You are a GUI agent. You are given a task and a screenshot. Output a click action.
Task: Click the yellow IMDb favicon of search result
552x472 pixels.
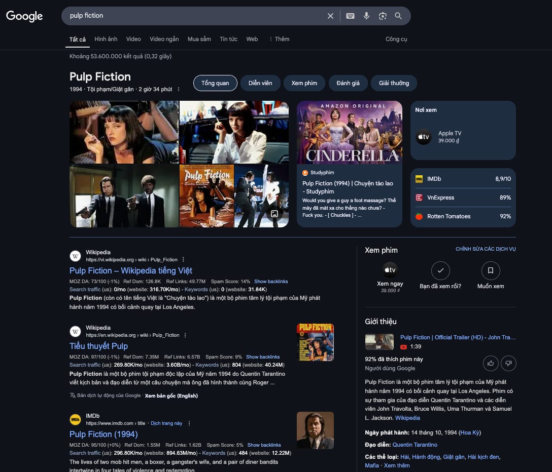pyautogui.click(x=75, y=420)
